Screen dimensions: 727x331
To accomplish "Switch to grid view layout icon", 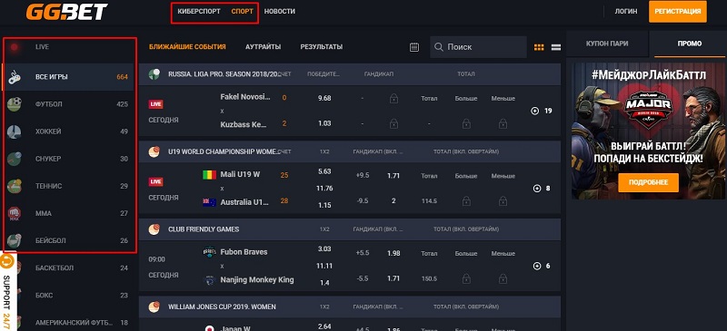I will point(539,47).
